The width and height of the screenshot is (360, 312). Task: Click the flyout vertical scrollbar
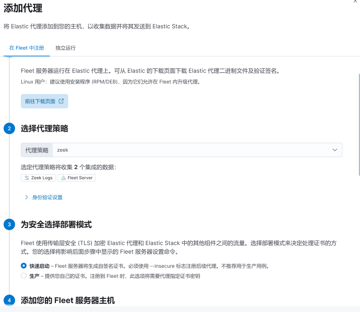tap(359, 125)
